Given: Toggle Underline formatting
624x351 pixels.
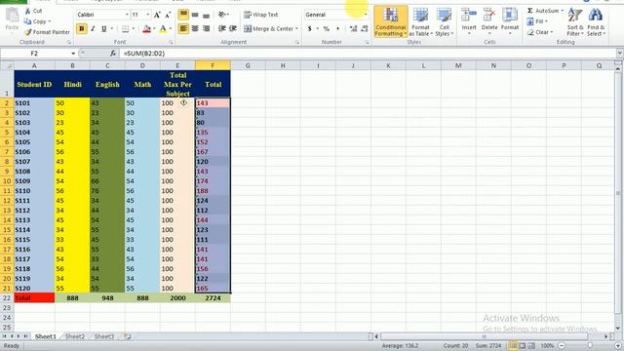Looking at the screenshot, I should click(104, 28).
